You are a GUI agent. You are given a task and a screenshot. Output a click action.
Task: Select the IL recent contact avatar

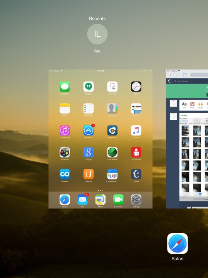pyautogui.click(x=97, y=34)
